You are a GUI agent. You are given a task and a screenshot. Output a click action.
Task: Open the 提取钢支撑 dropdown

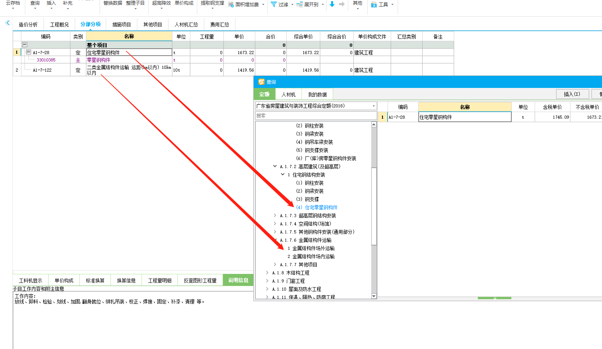click(x=212, y=9)
